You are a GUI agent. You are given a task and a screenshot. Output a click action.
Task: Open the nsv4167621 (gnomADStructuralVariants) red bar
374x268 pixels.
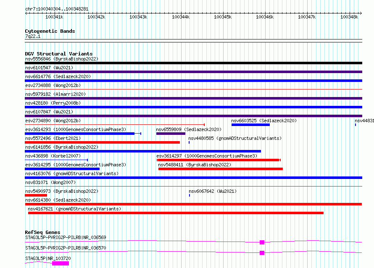coord(176,213)
